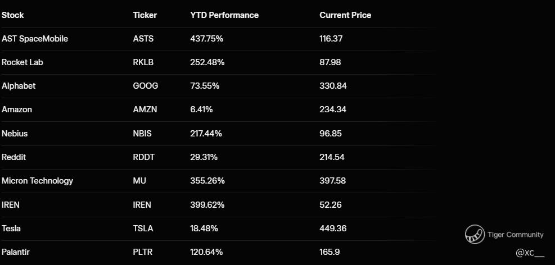Select the AST SpaceMobile stock name

coord(35,39)
